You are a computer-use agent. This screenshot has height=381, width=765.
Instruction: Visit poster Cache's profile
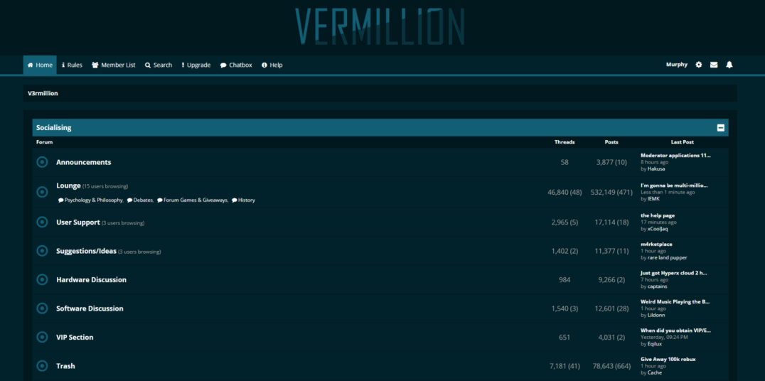point(655,372)
